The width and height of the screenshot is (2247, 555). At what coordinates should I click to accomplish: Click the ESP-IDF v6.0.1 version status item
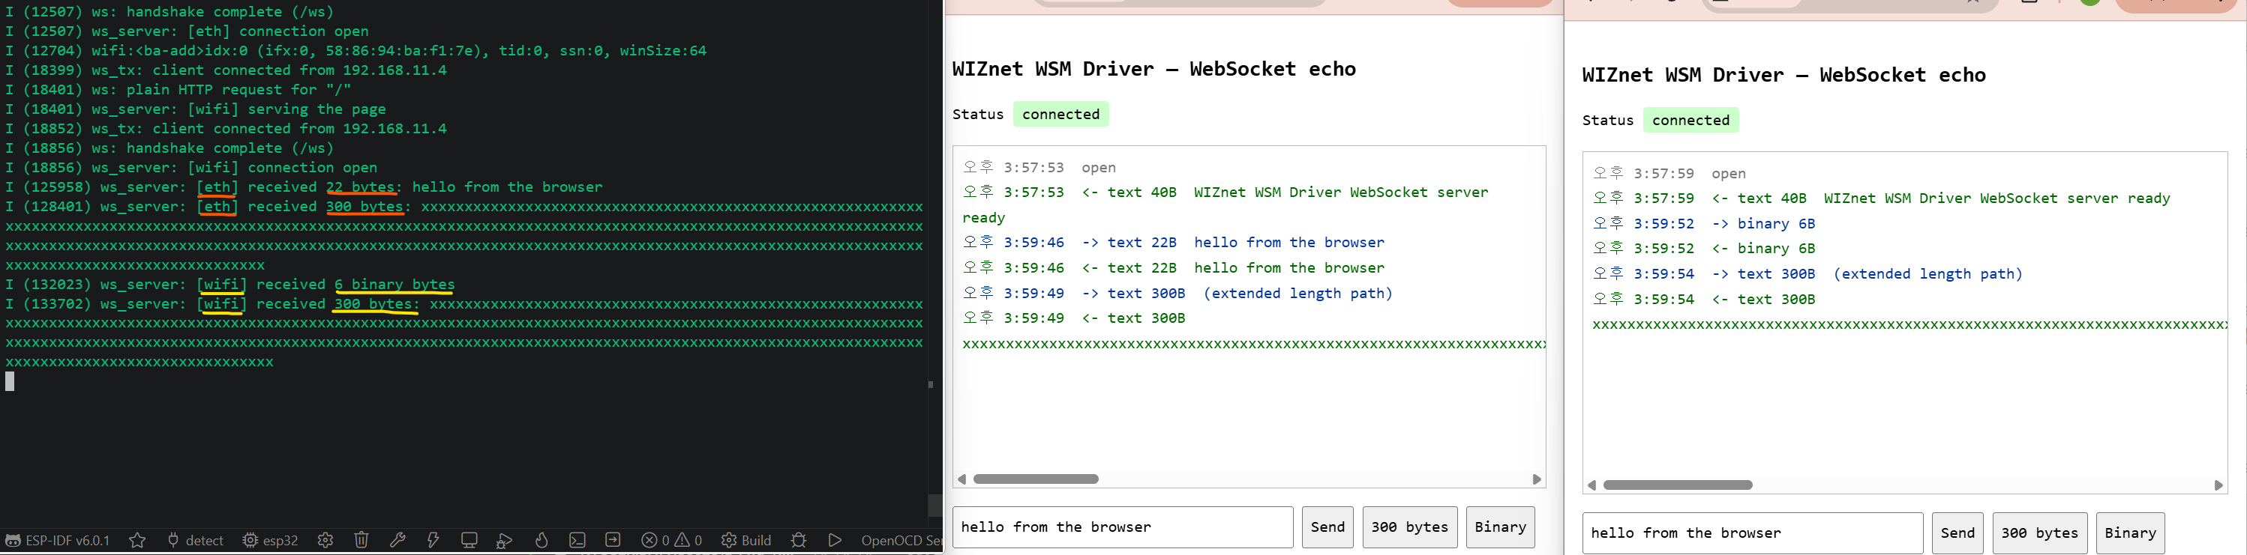pyautogui.click(x=58, y=540)
